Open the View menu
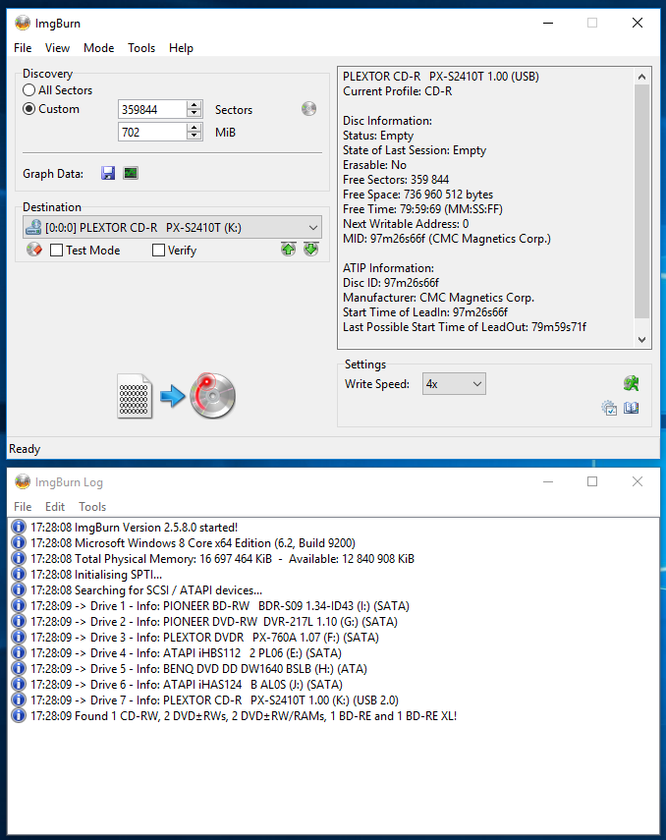666x840 pixels. tap(57, 48)
